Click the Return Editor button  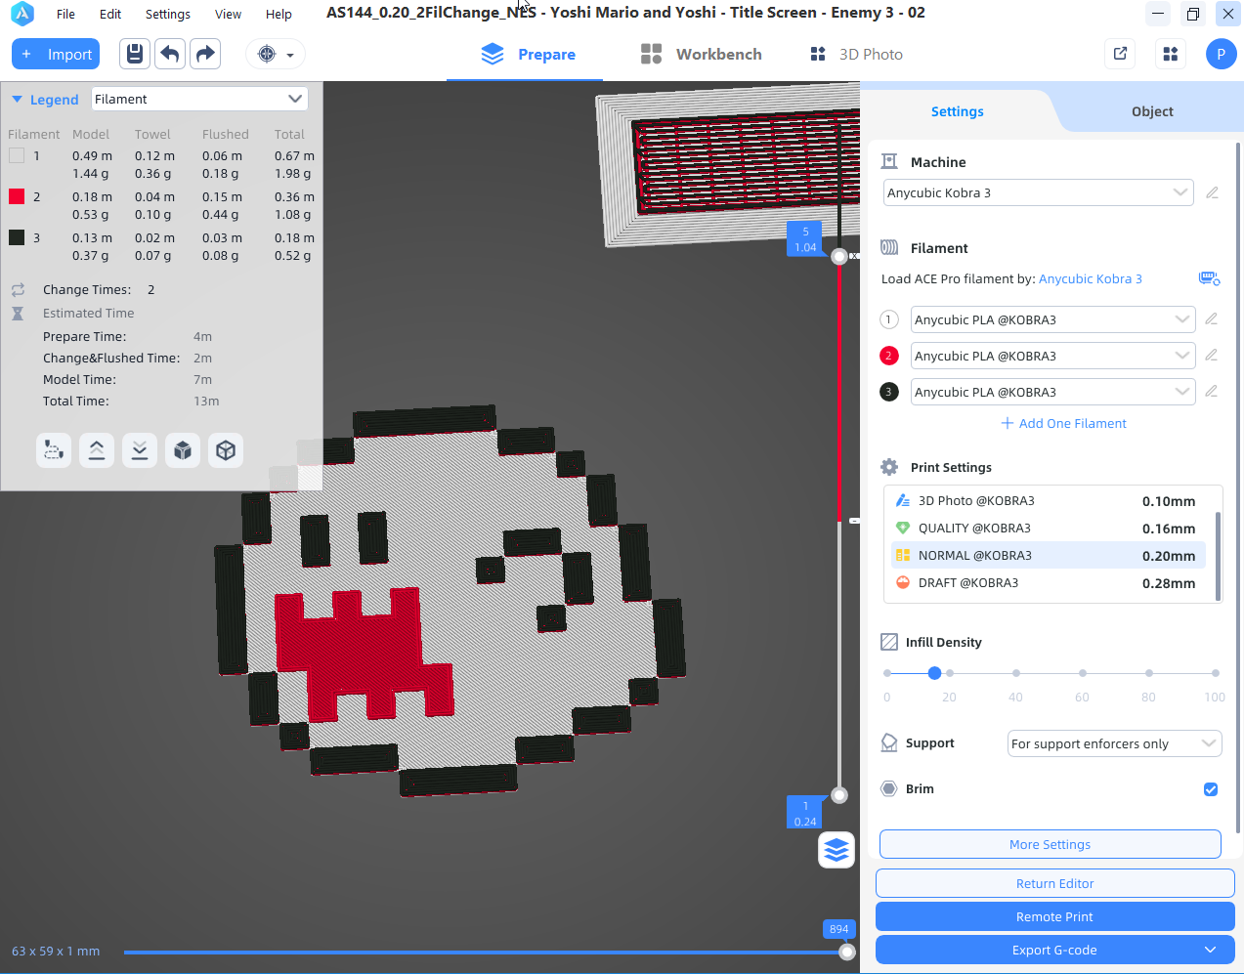click(x=1054, y=883)
